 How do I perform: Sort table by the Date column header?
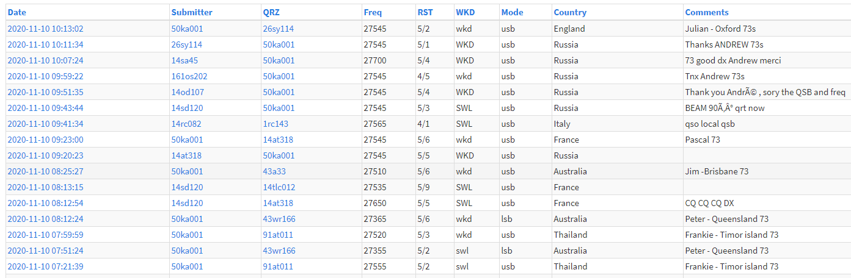[x=17, y=12]
